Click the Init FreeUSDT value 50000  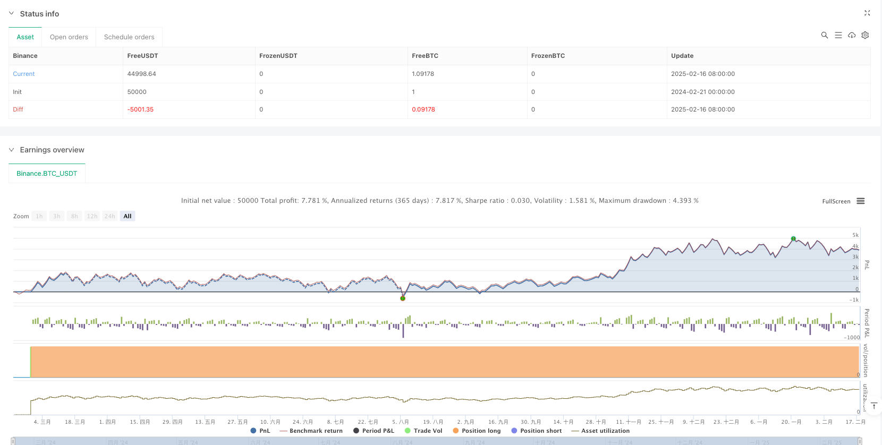[137, 92]
